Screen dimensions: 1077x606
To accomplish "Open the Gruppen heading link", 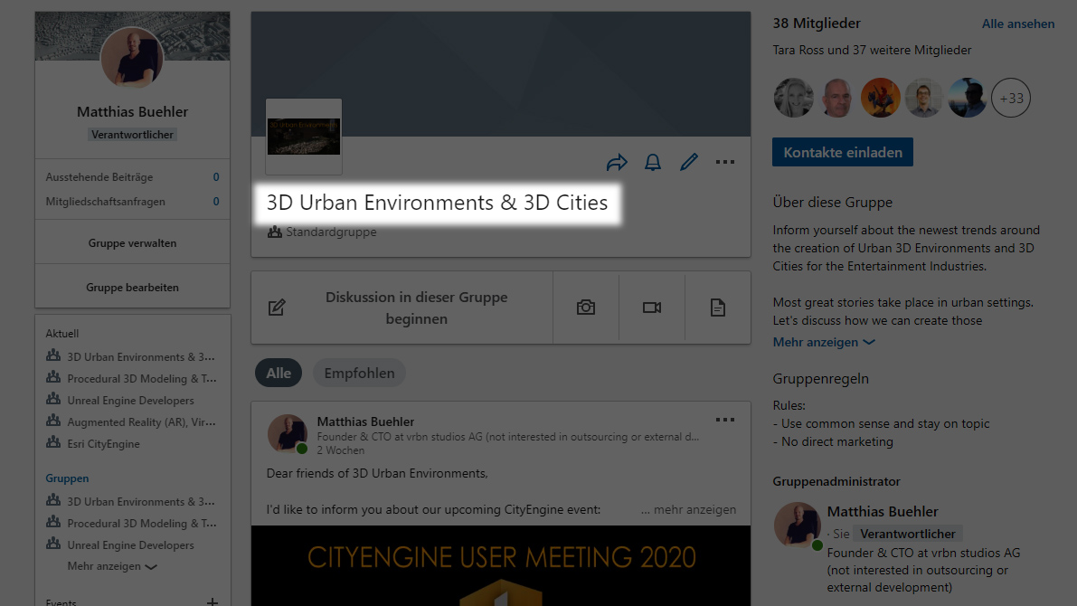I will (x=67, y=478).
